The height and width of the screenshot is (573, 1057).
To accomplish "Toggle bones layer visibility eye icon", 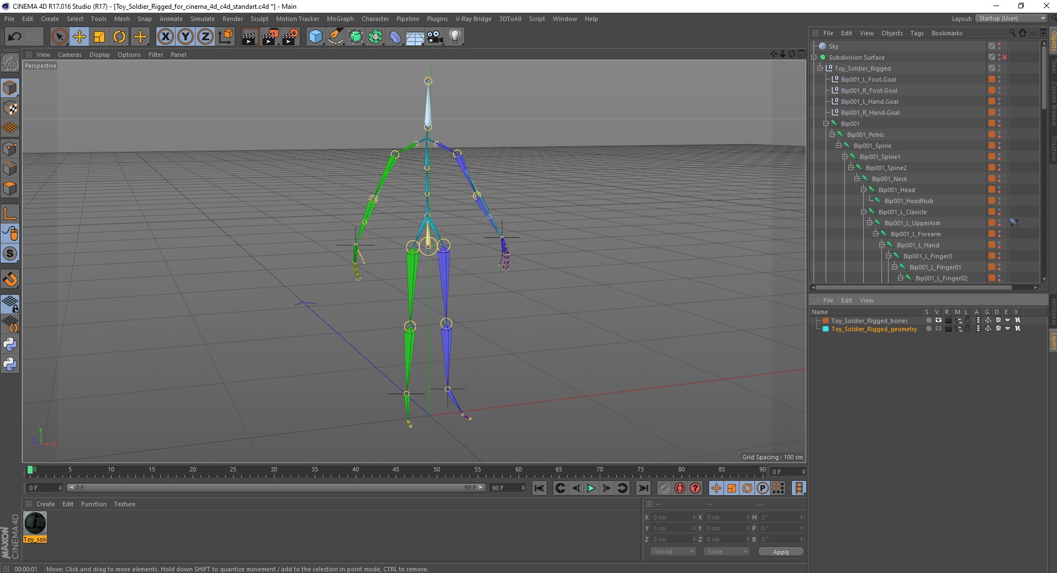I will pyautogui.click(x=938, y=320).
